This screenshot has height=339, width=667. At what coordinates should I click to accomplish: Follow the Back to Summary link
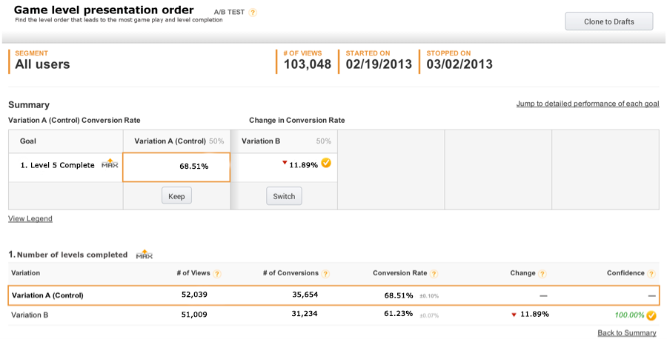tap(626, 333)
